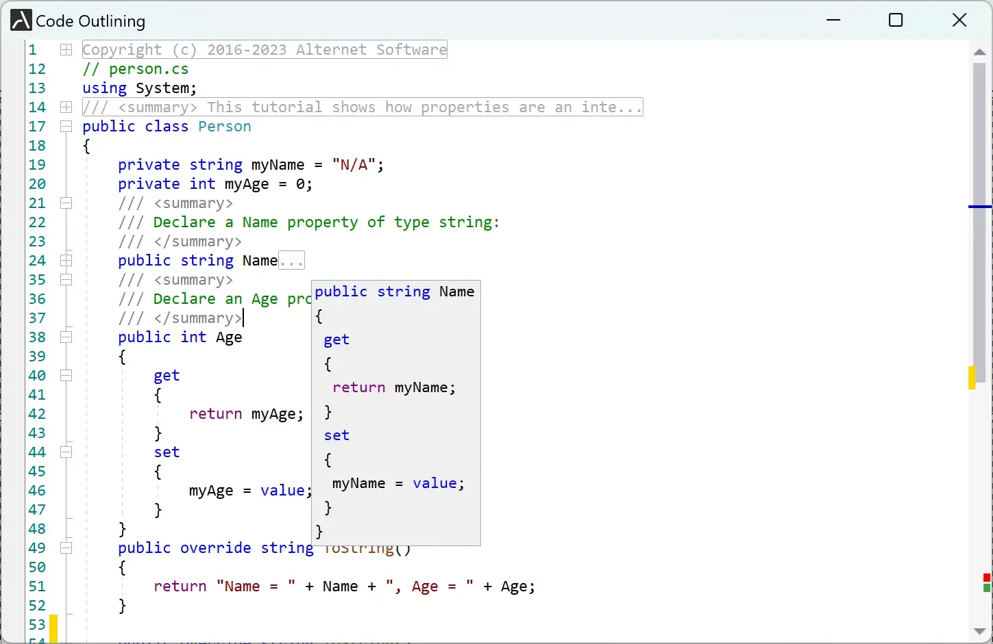Viewport: 993px width, 644px height.
Task: Click the scrollbar up arrow
Action: (979, 52)
